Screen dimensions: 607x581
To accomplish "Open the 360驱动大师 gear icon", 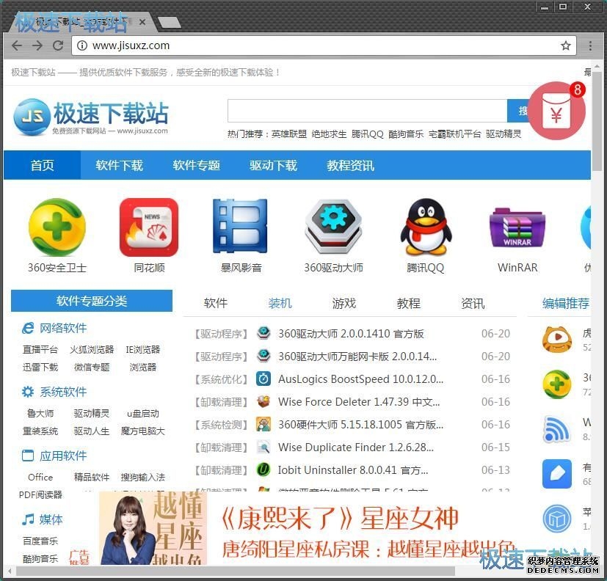I will (x=333, y=226).
